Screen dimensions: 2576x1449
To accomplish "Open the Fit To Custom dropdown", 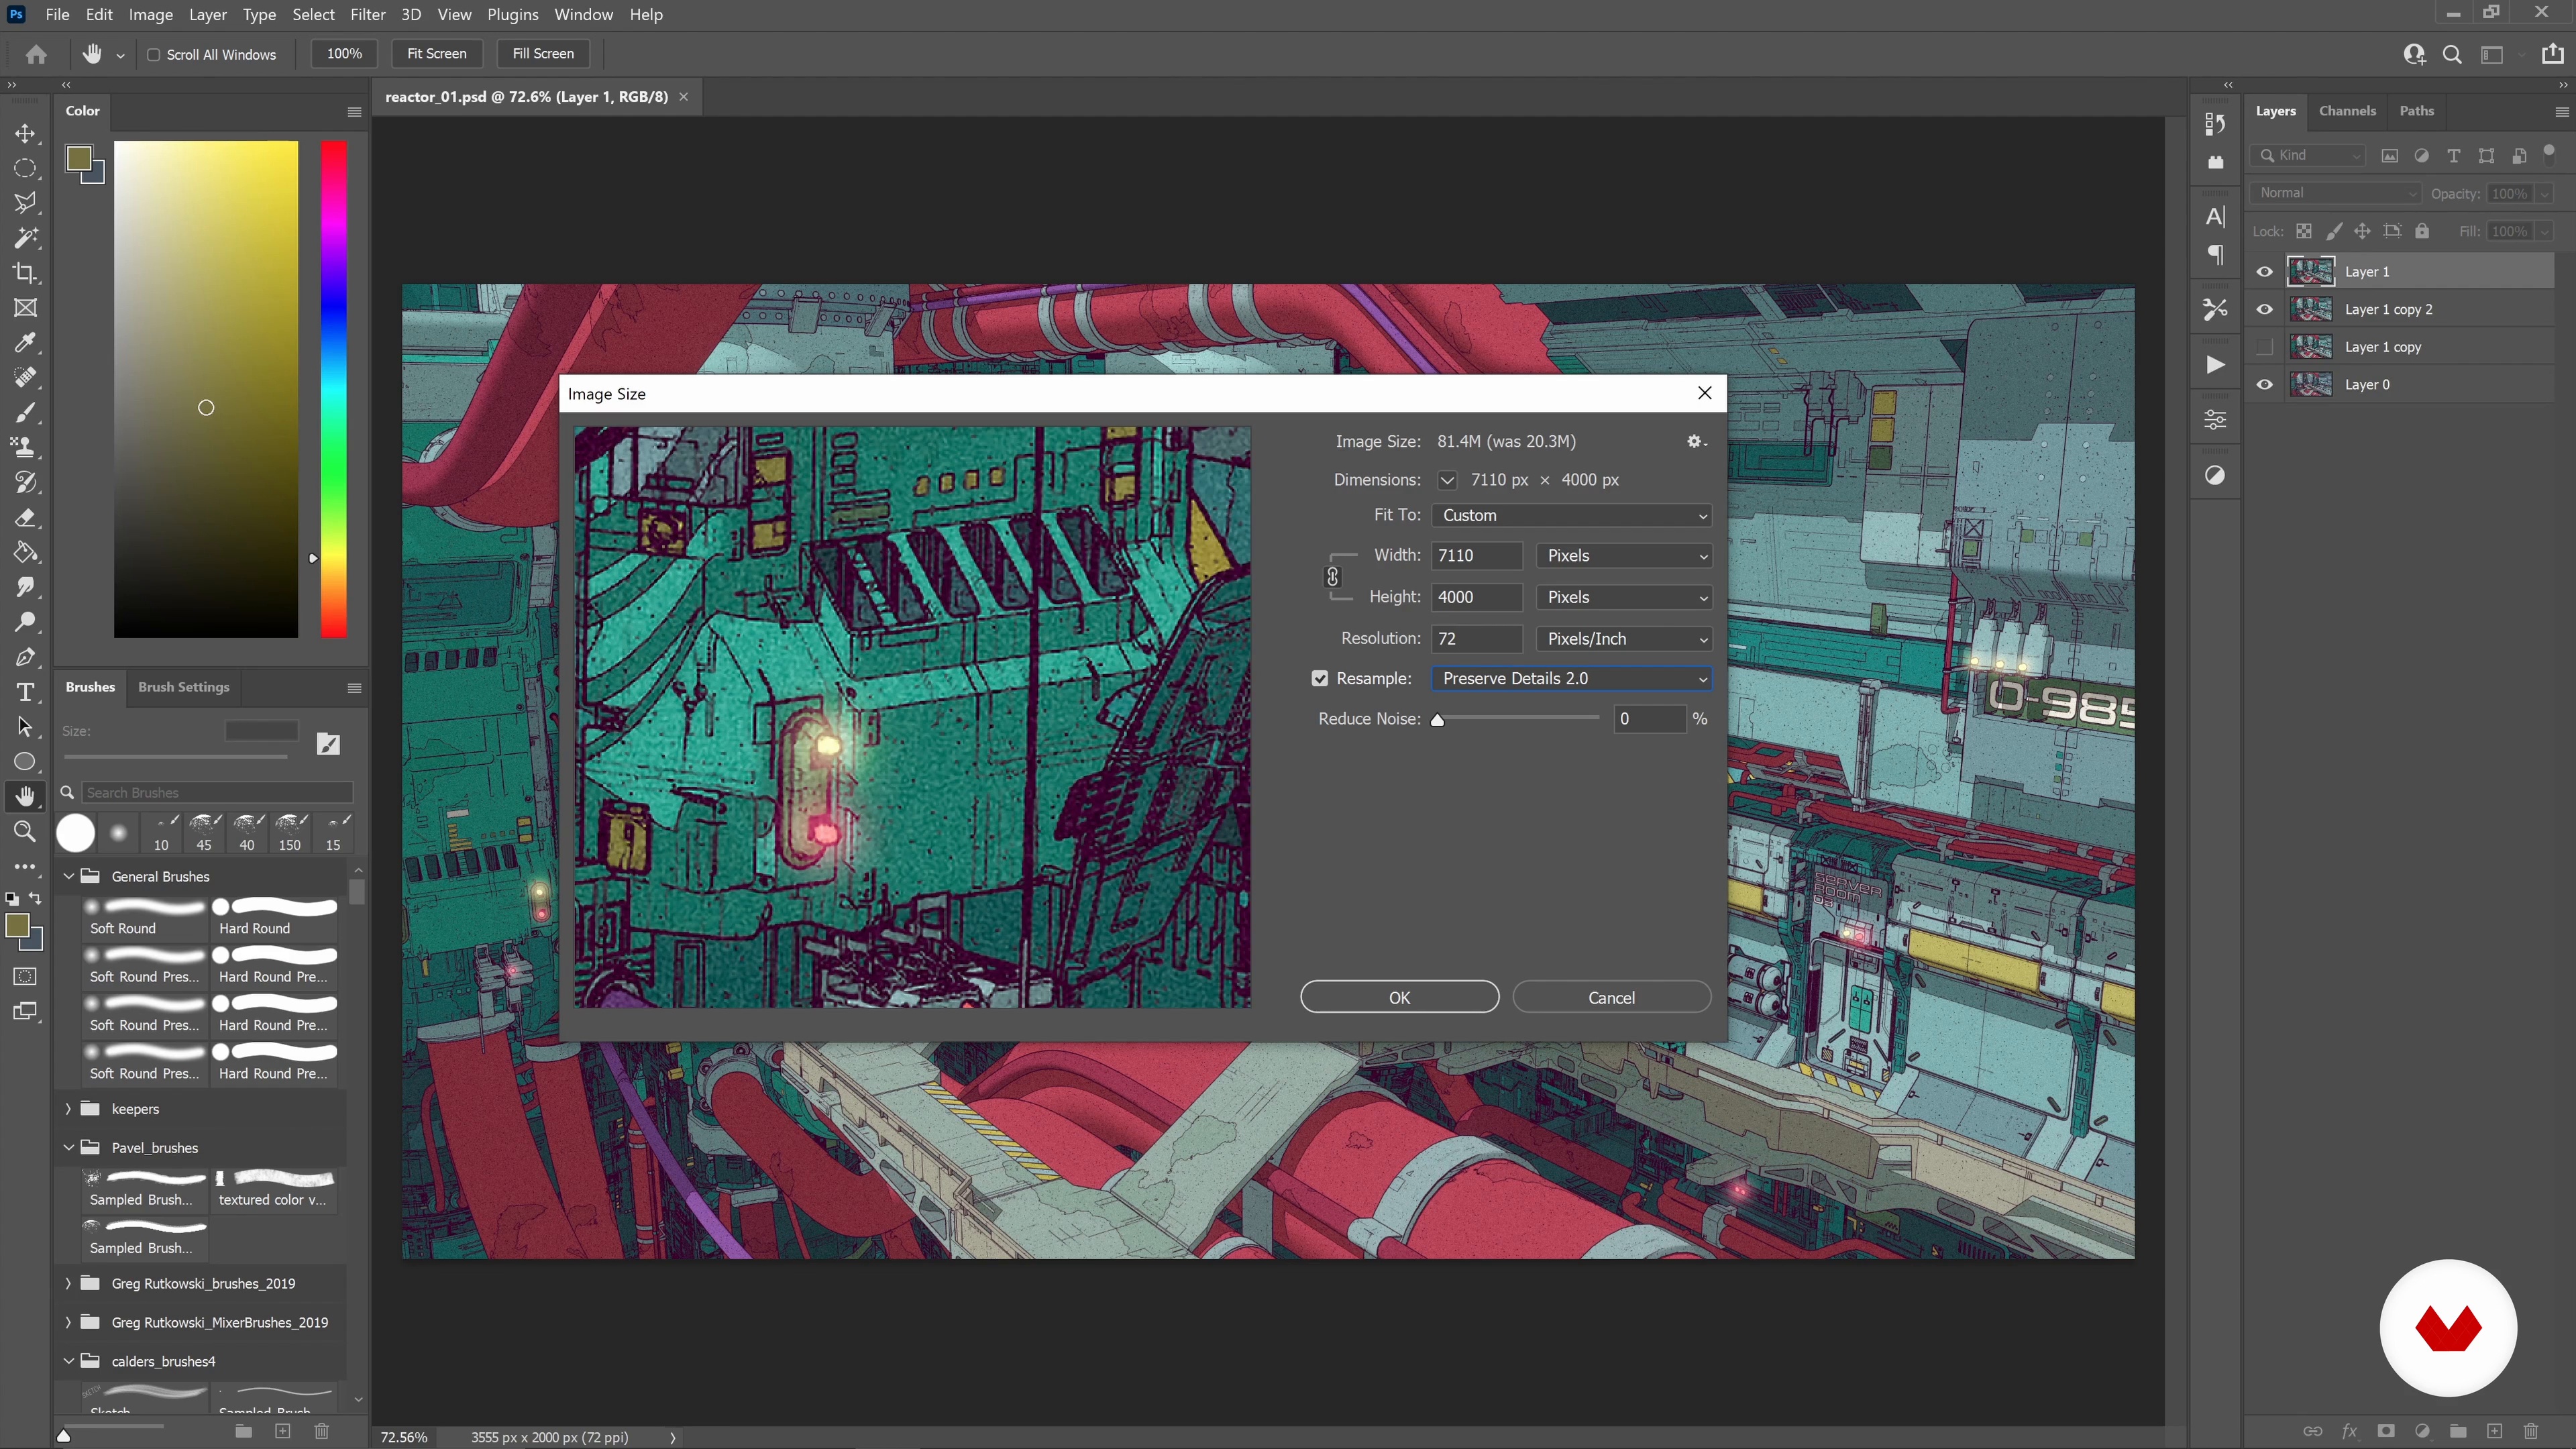I will click(x=1572, y=515).
